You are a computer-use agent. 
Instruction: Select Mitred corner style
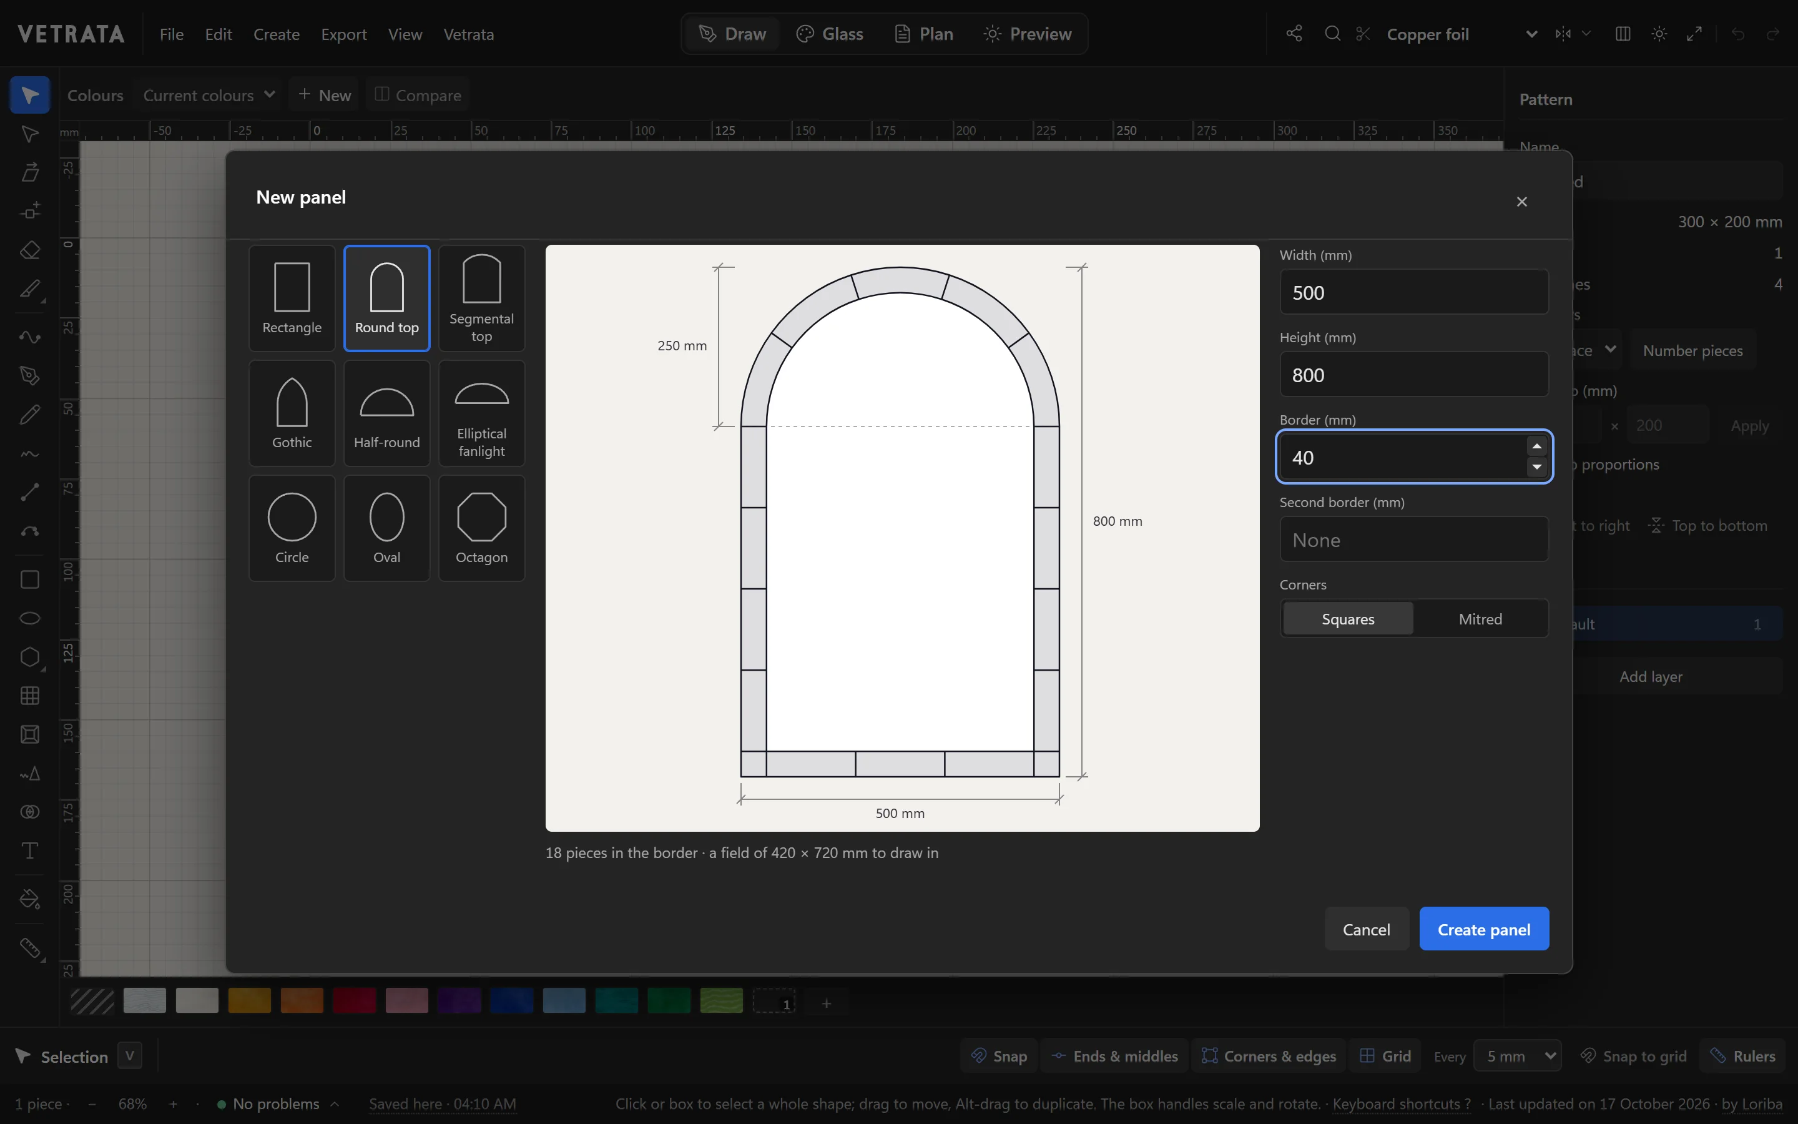1480,618
